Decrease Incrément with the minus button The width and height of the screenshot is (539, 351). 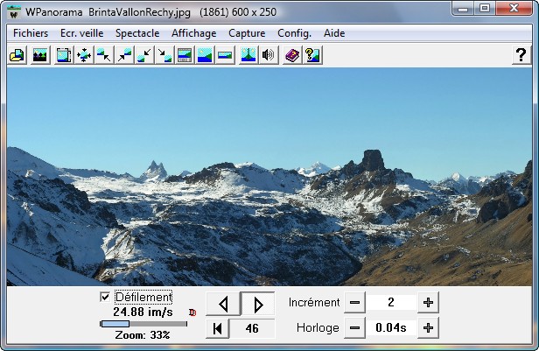click(x=354, y=303)
